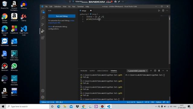
Task: Select the Visual Studio Code desktop icon
Action: (24, 31)
